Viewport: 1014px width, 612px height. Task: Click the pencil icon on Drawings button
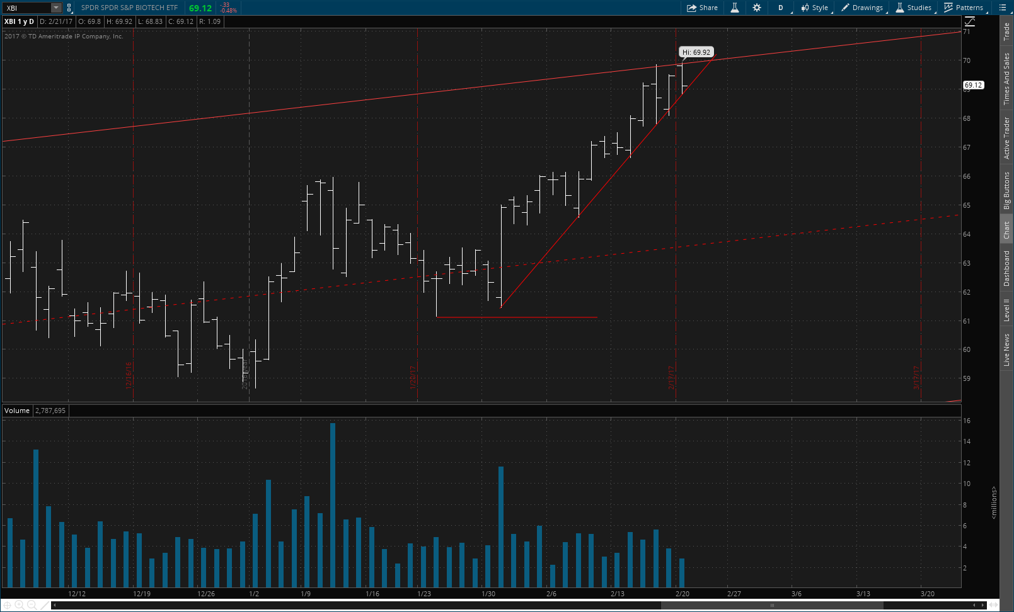[845, 8]
